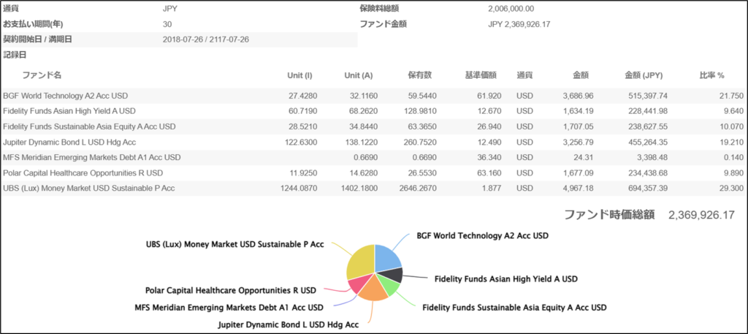
Task: Click the 61.920 base price cell
Action: click(x=489, y=96)
